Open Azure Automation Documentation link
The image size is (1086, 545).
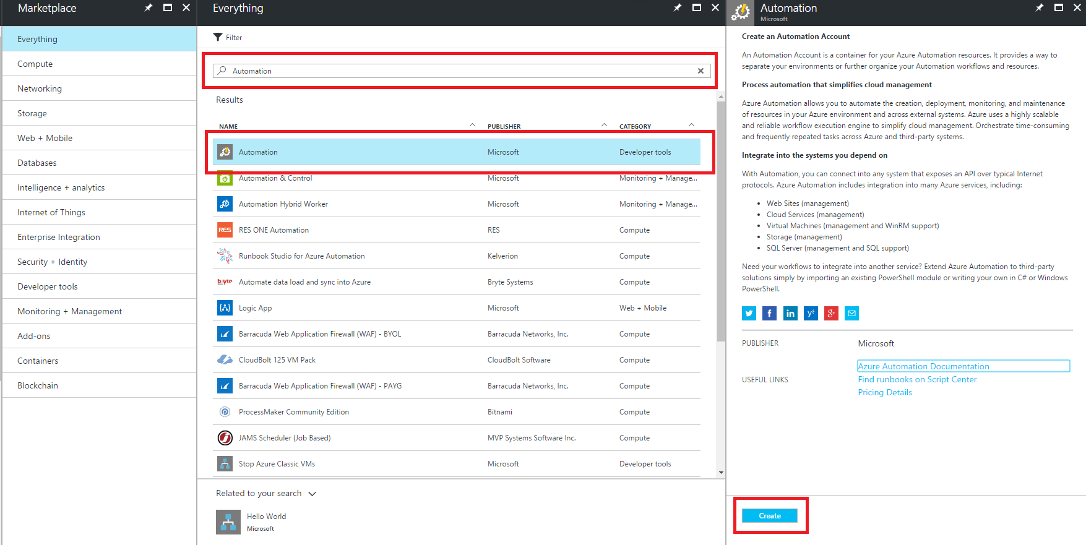[x=923, y=366]
